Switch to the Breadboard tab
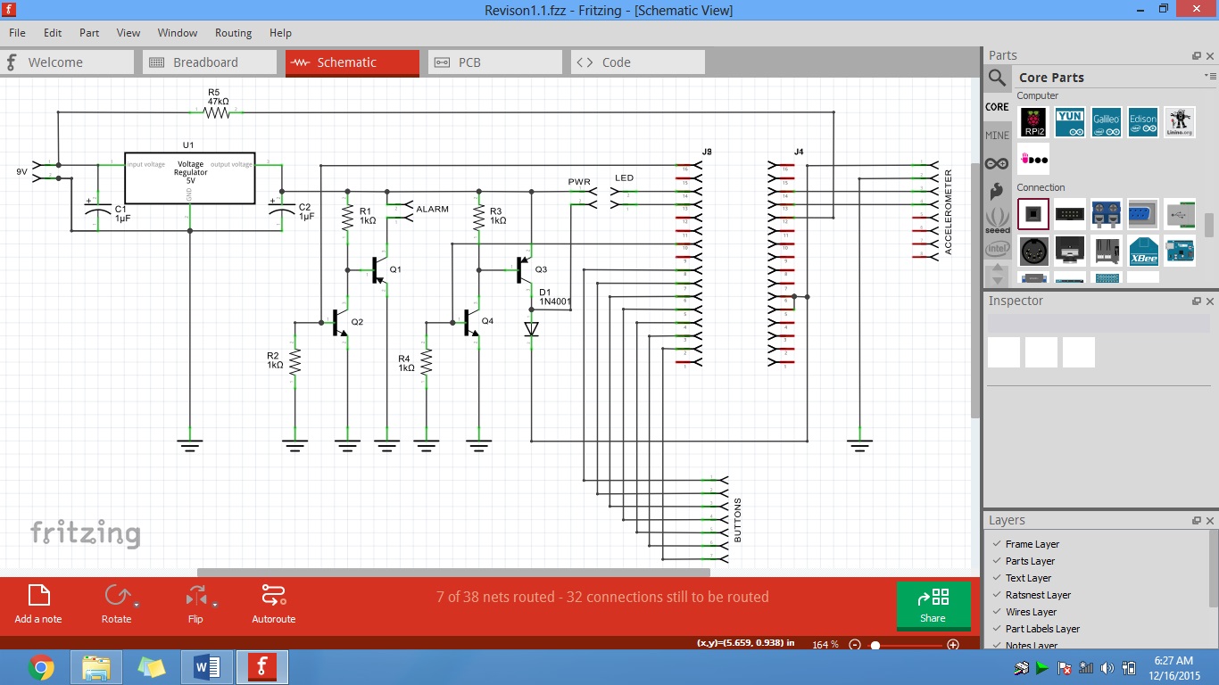The image size is (1219, 685). coord(210,62)
